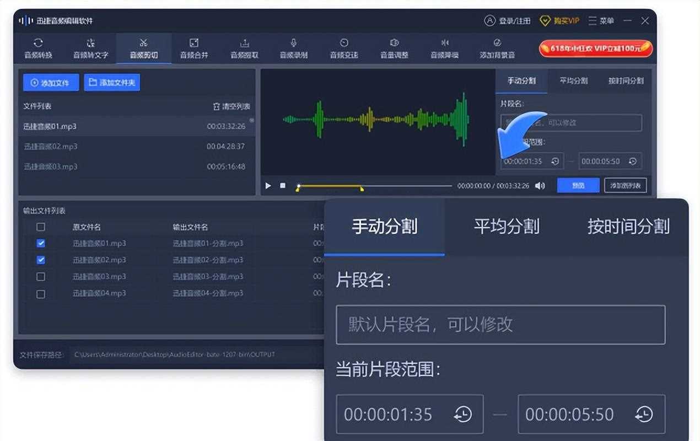Viewport: 700px width, 441px height.
Task: Open time picker in enlarged 00:00:05:50 field
Action: click(644, 414)
